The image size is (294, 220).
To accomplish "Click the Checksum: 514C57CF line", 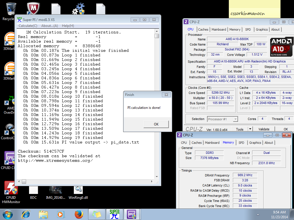I will pos(41,151).
